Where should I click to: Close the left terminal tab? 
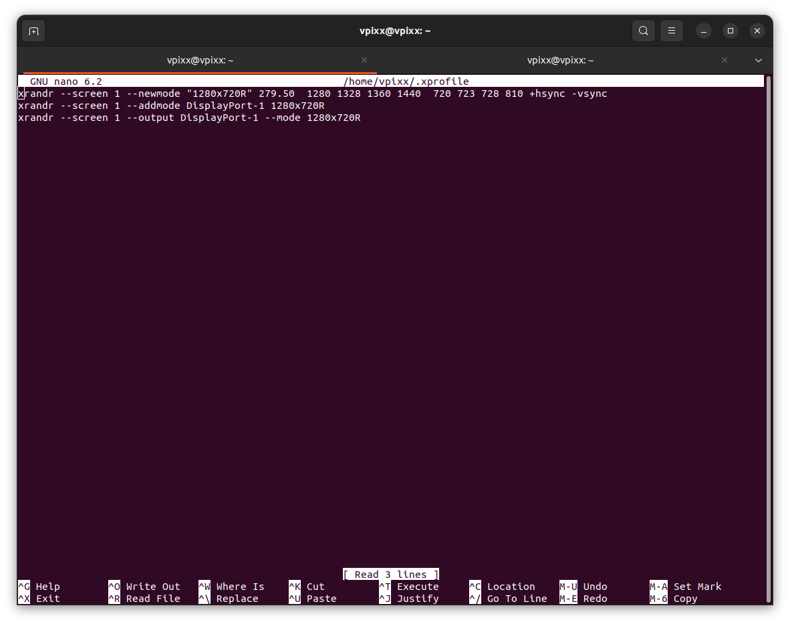pos(364,60)
